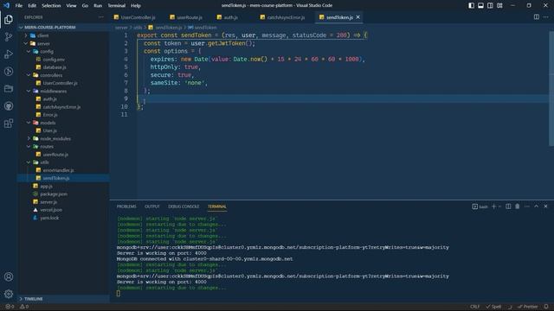Collapse the config folder
This screenshot has width=554, height=311.
coord(63,52)
